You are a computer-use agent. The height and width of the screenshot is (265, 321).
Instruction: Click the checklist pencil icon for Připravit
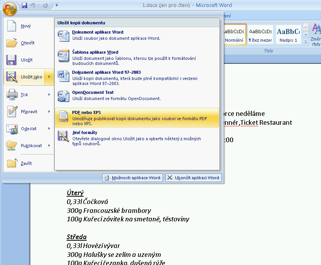click(12, 112)
